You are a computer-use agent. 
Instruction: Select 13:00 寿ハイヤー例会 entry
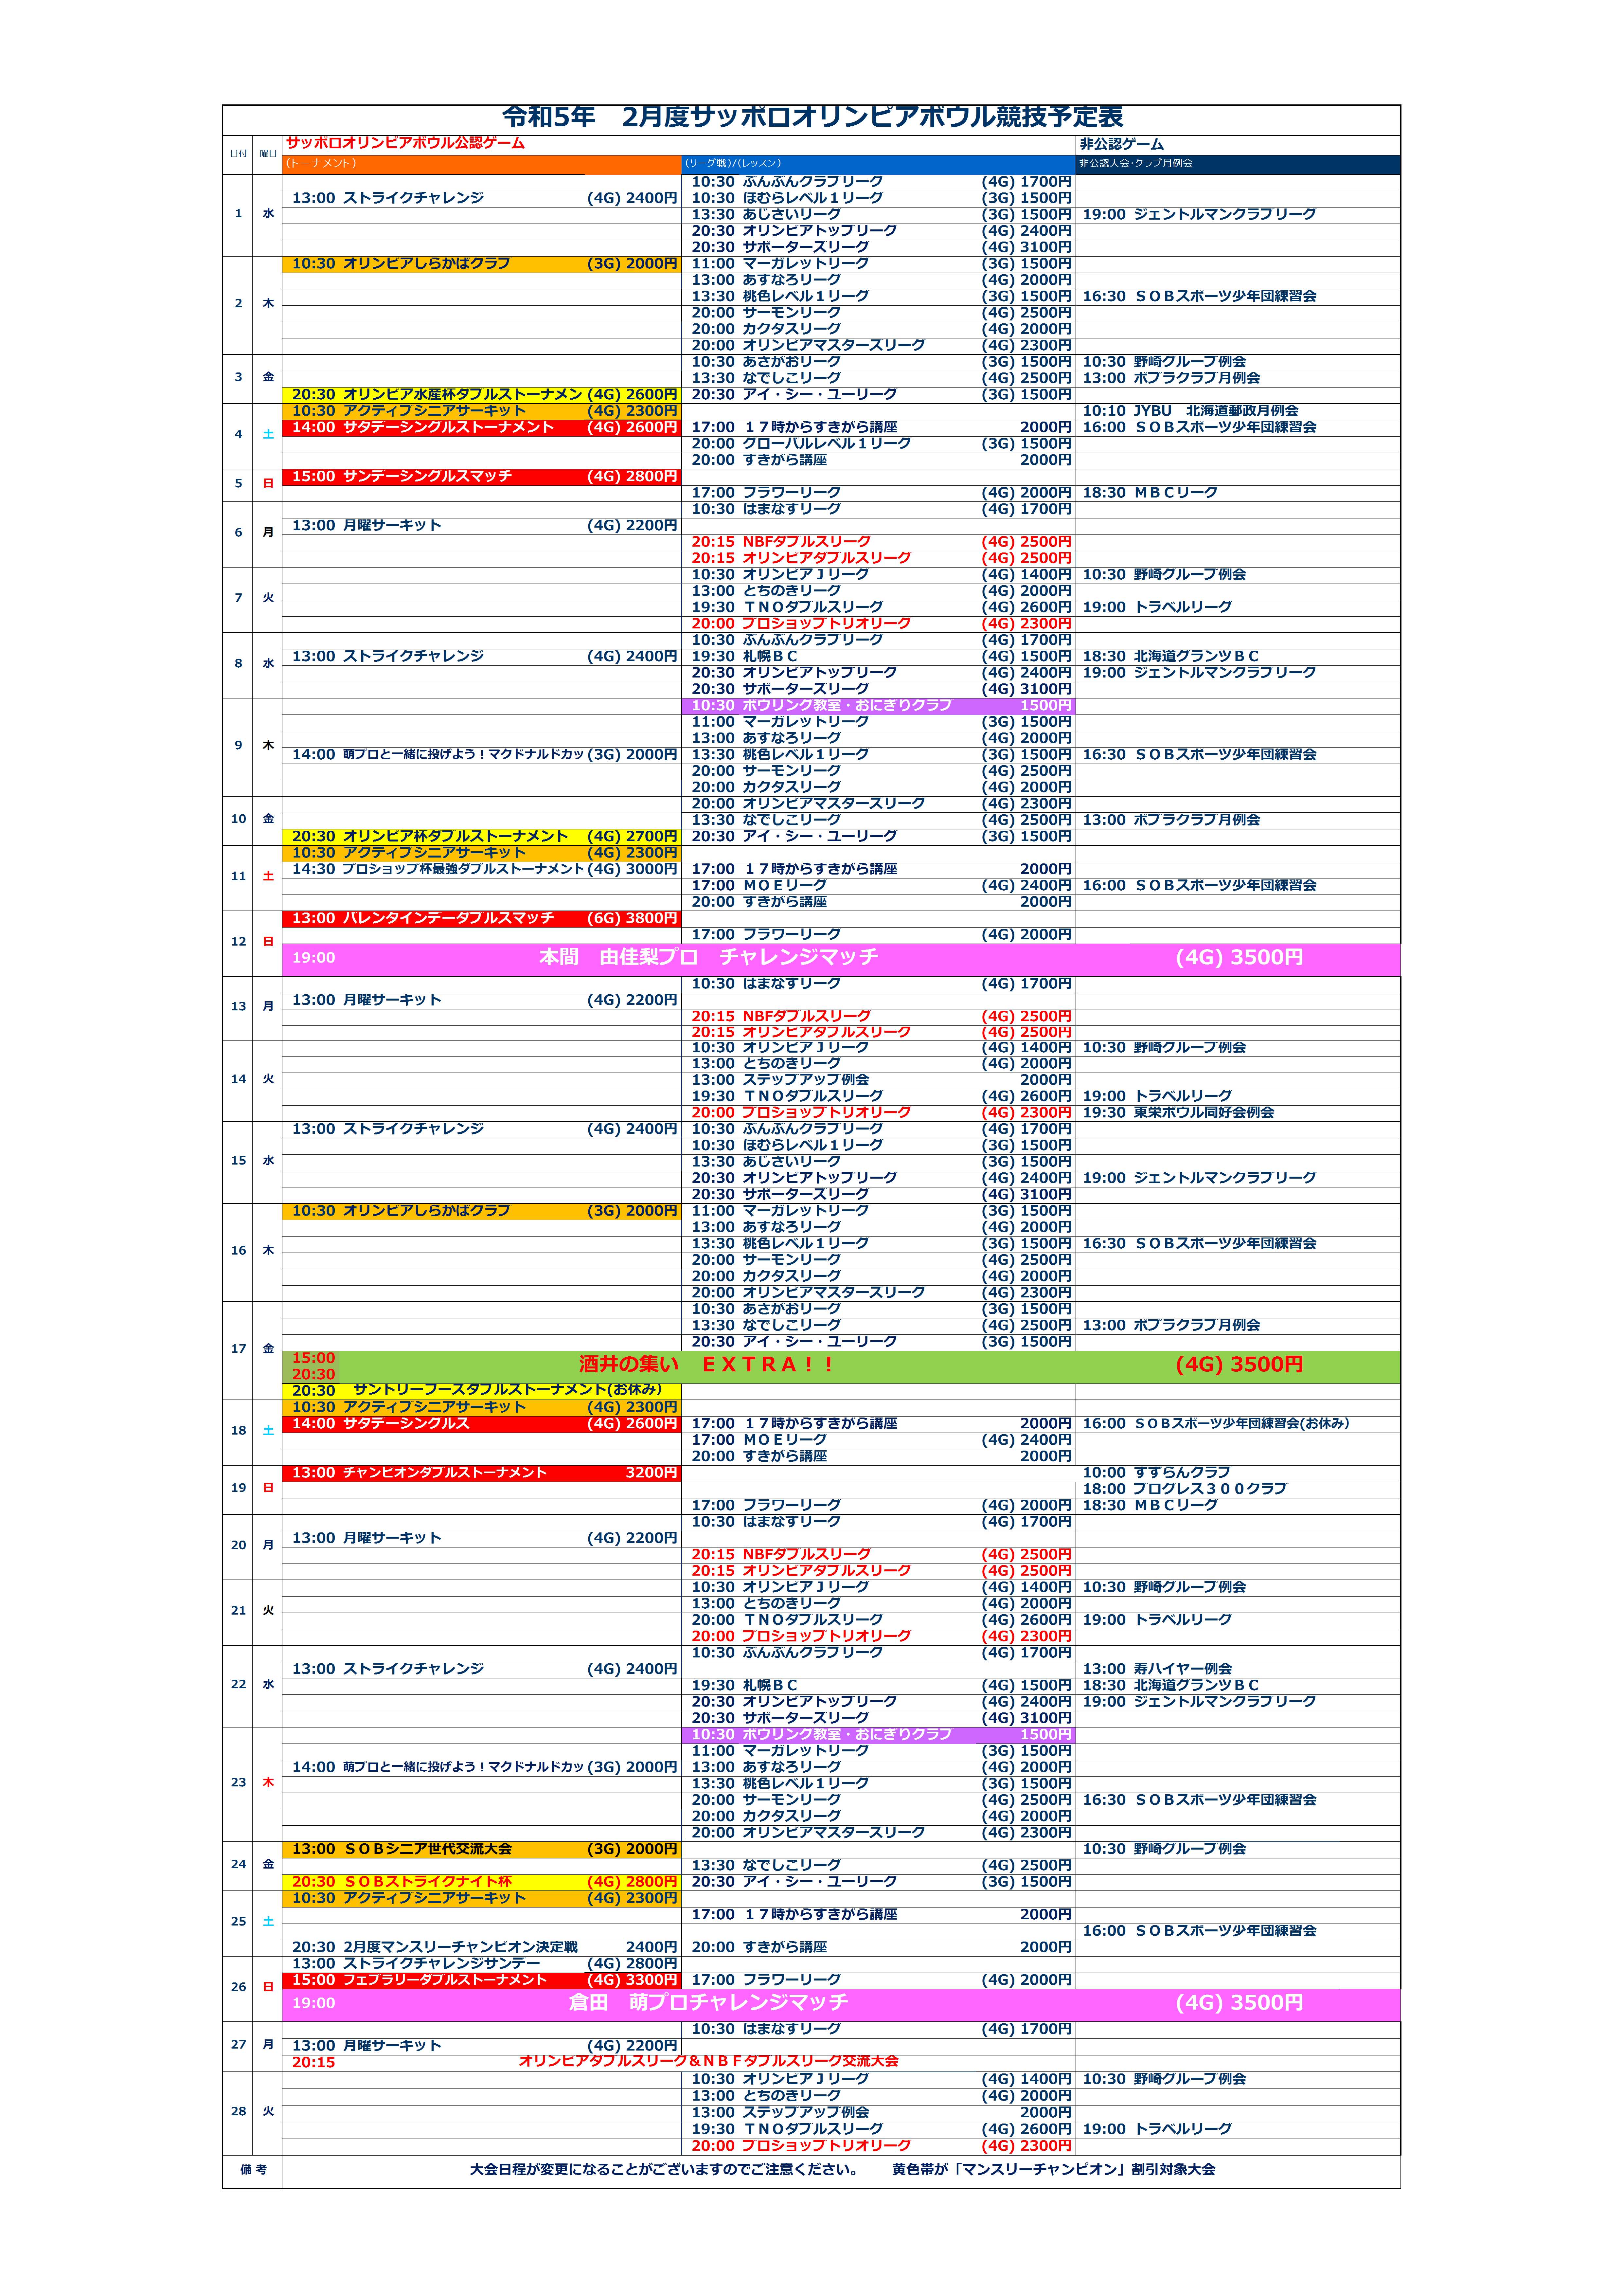(1157, 1669)
